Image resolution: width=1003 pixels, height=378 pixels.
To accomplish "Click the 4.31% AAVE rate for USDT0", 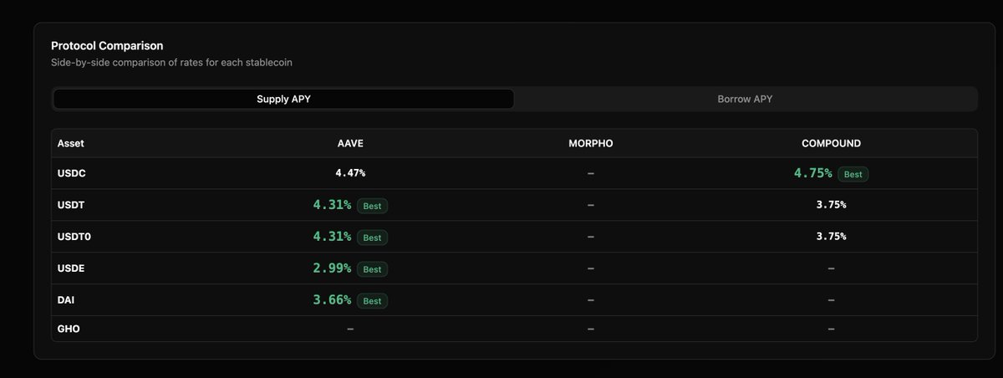I will [x=332, y=237].
